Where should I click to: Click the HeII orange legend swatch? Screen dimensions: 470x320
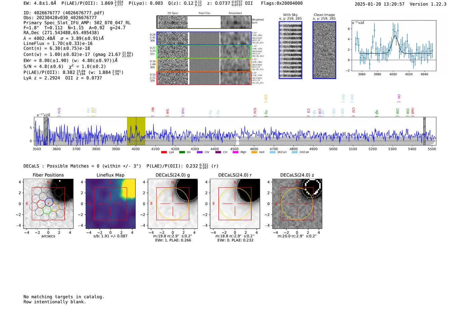(254, 152)
